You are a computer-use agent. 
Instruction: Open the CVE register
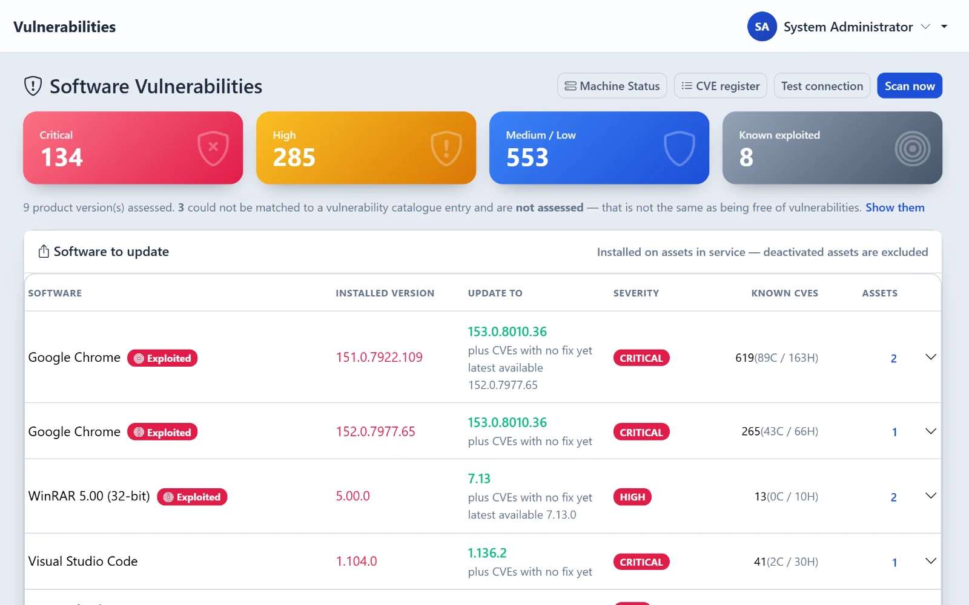pos(721,86)
